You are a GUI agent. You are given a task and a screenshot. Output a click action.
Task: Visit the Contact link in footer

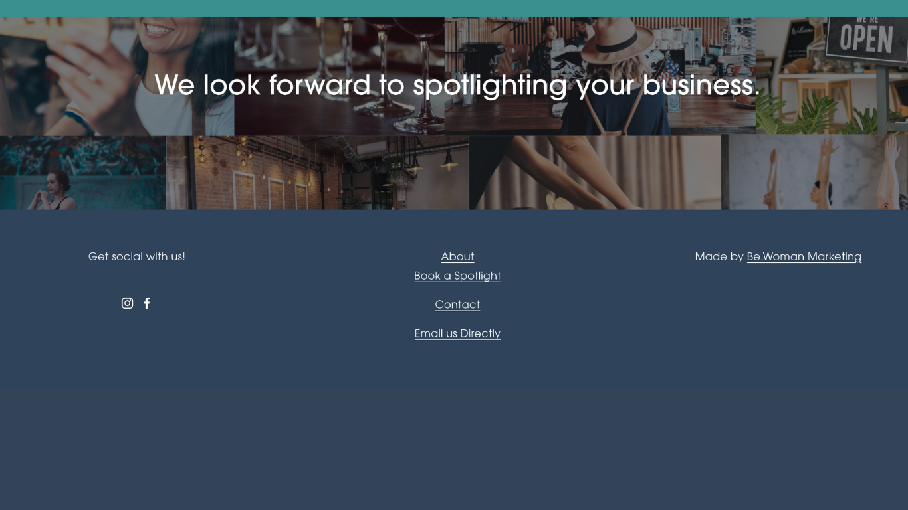click(457, 305)
